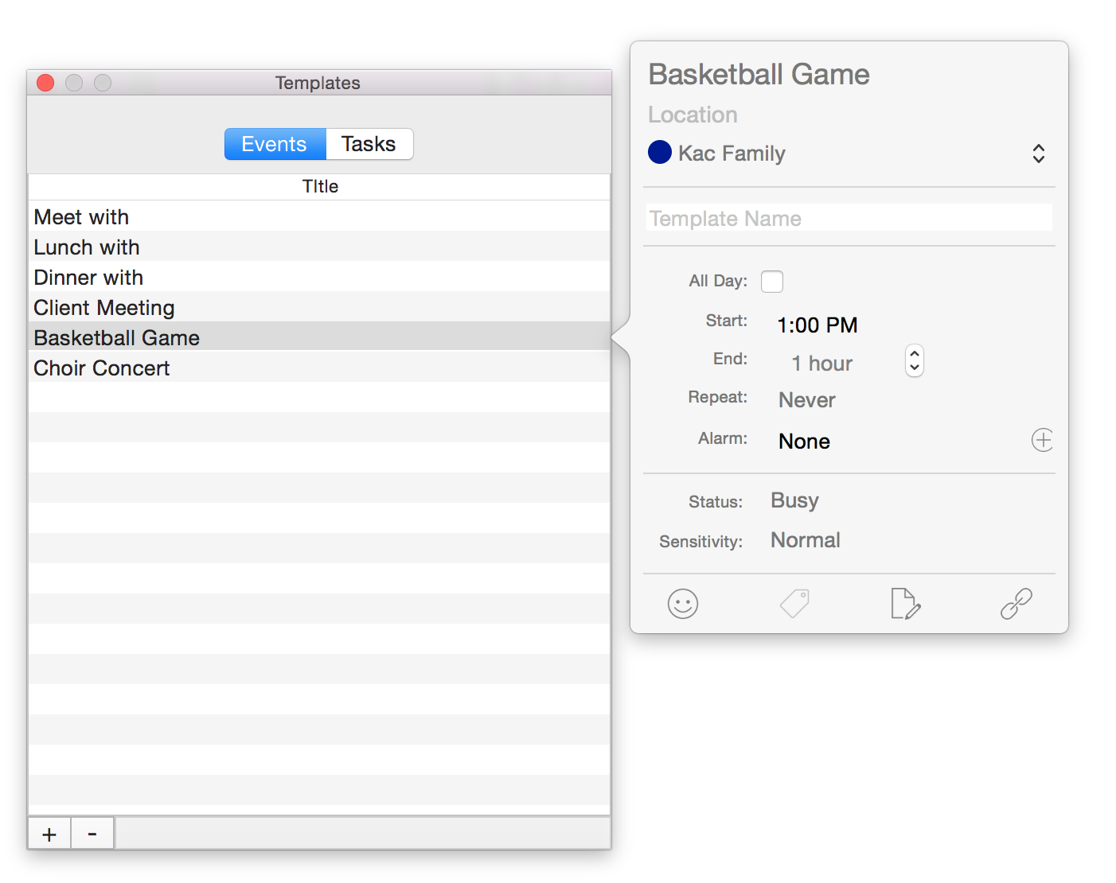Click the smiley face attendees icon
This screenshot has width=1116, height=883.
(x=682, y=604)
